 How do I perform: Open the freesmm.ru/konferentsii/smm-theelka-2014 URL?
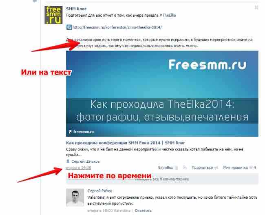click(x=117, y=27)
